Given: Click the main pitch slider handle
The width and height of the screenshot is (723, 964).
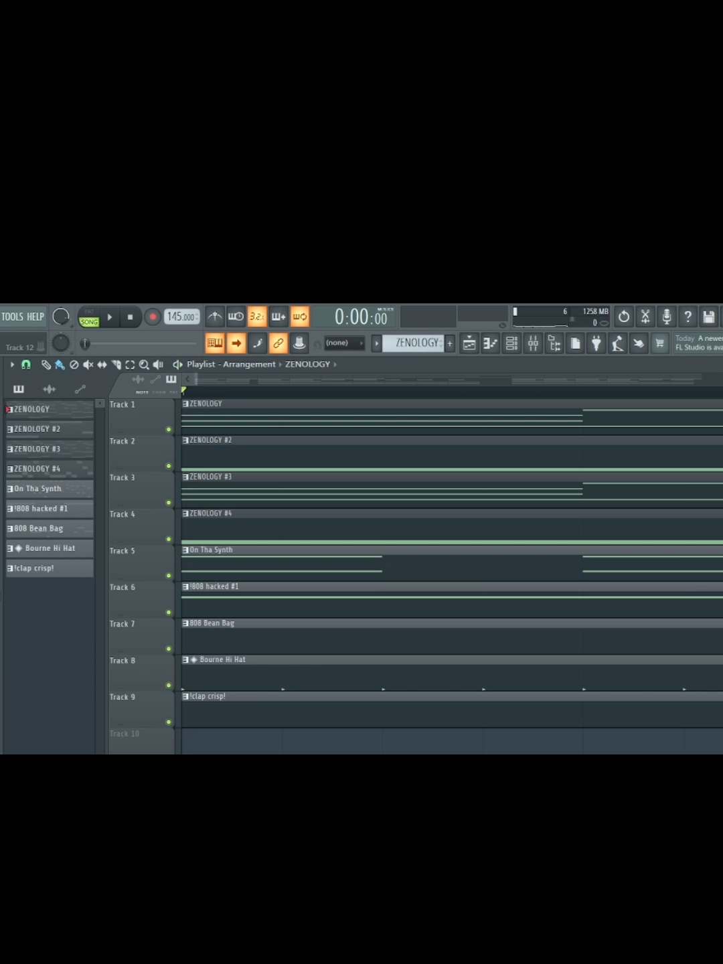Looking at the screenshot, I should pyautogui.click(x=85, y=343).
